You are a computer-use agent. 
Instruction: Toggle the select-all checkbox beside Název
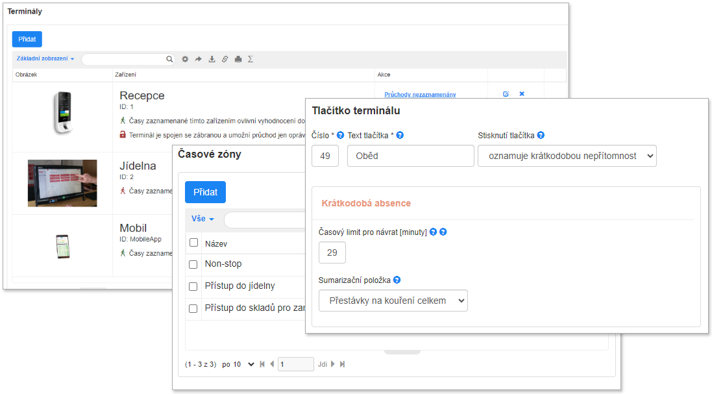[193, 243]
